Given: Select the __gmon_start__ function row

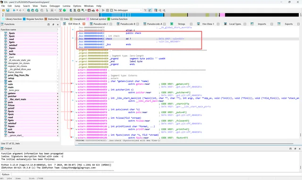Looking at the screenshot, I should (31, 135).
